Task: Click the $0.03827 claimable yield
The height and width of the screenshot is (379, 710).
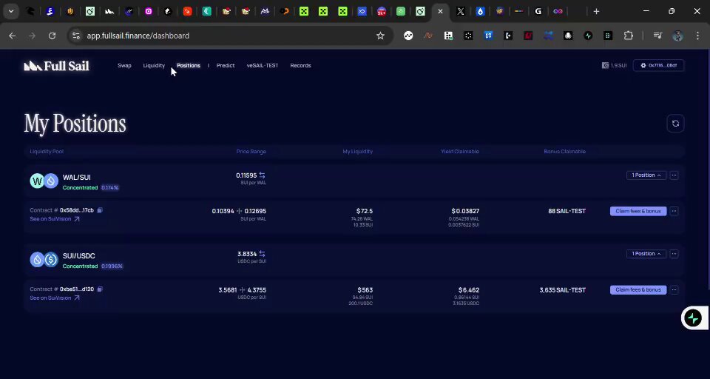Action: [x=465, y=211]
